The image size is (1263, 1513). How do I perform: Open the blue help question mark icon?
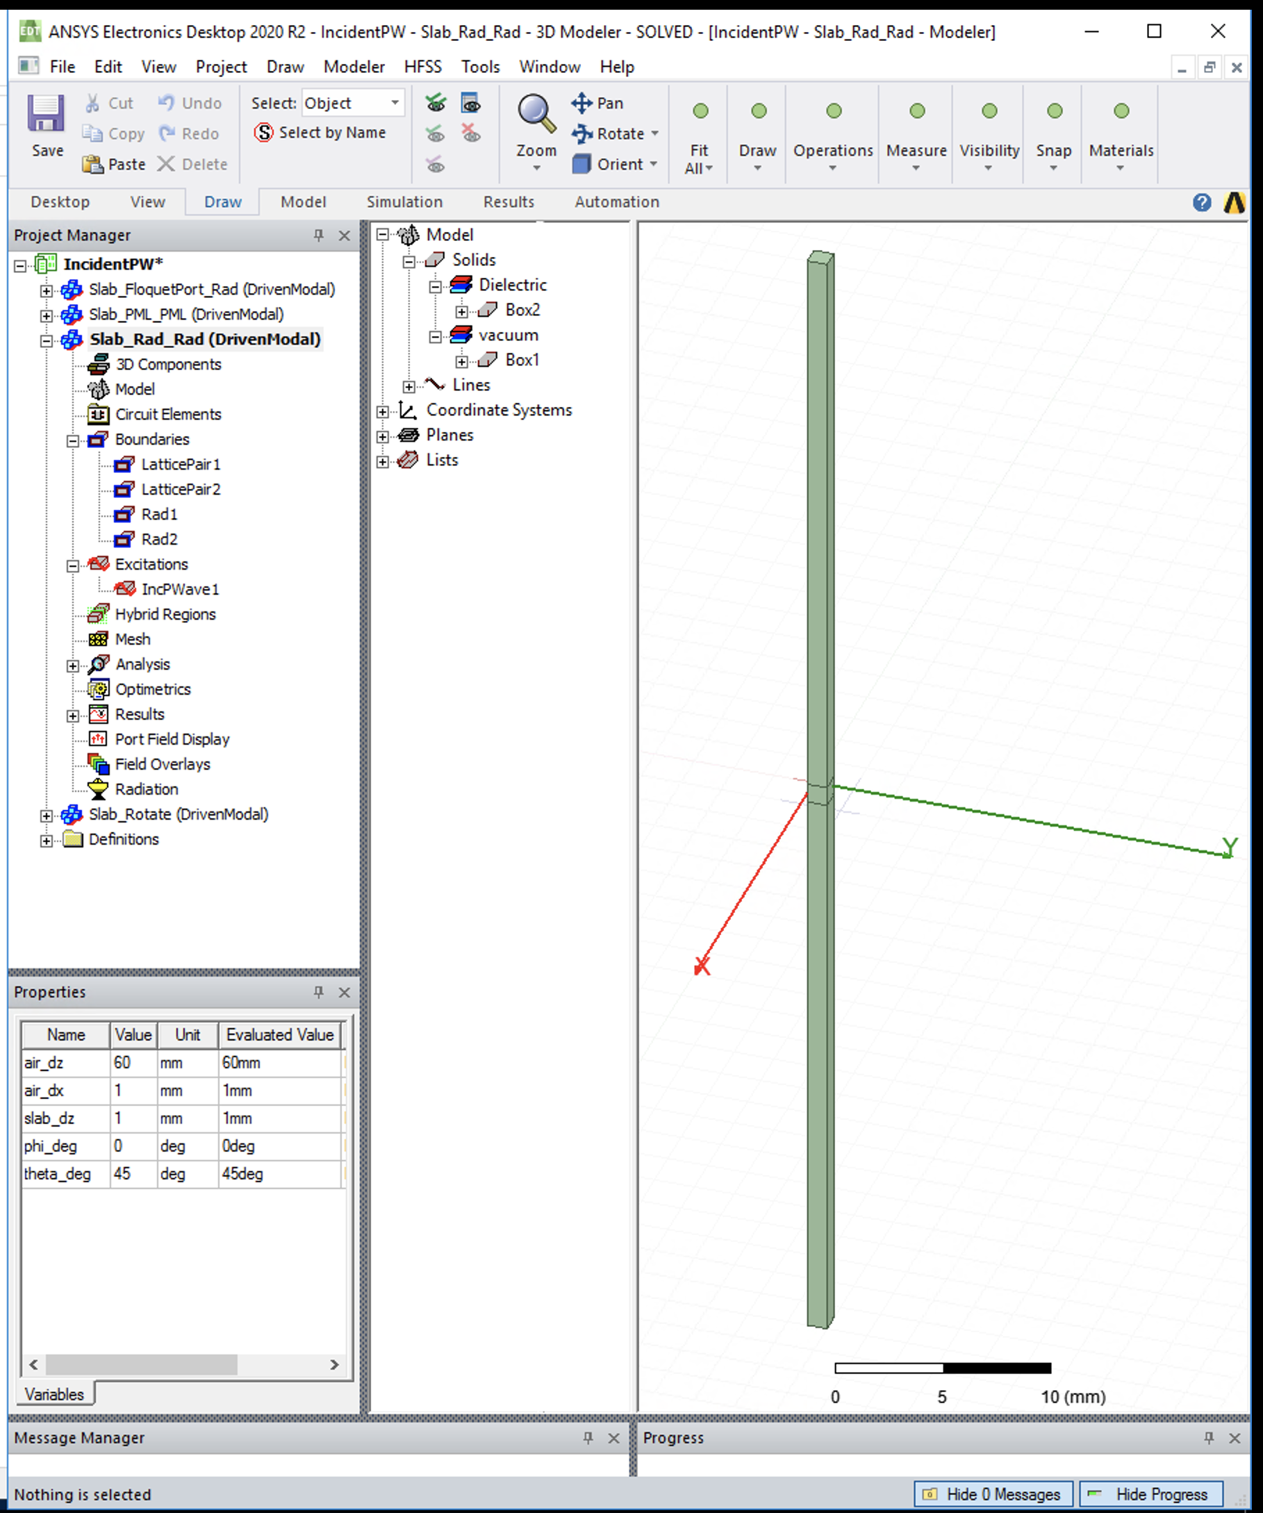1202,202
